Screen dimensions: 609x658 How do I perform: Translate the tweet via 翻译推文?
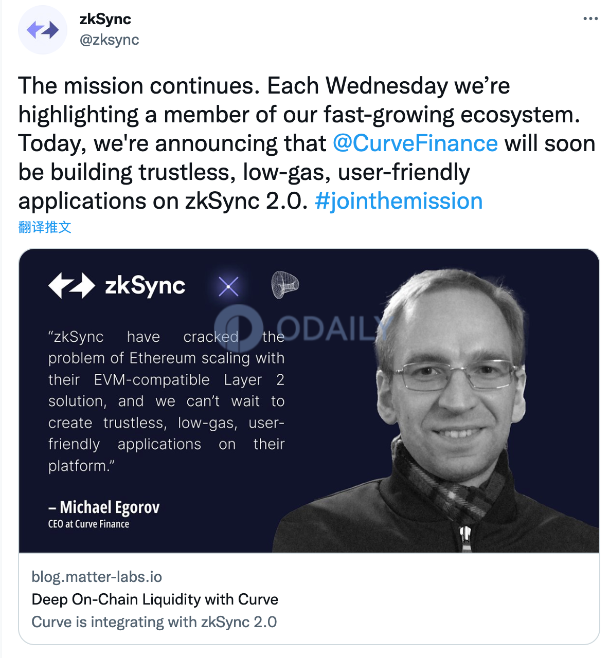coord(45,227)
